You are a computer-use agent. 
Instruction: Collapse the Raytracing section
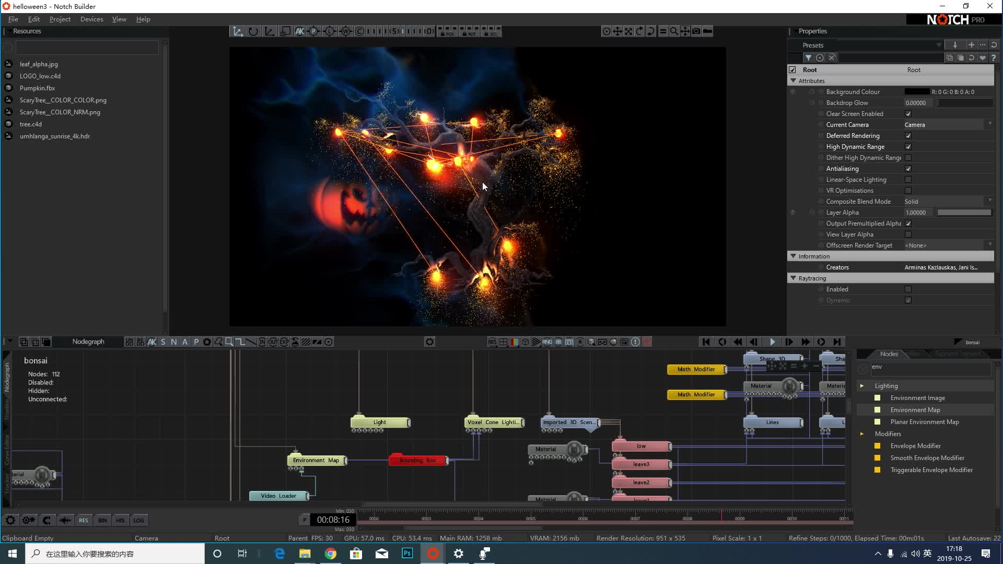794,278
